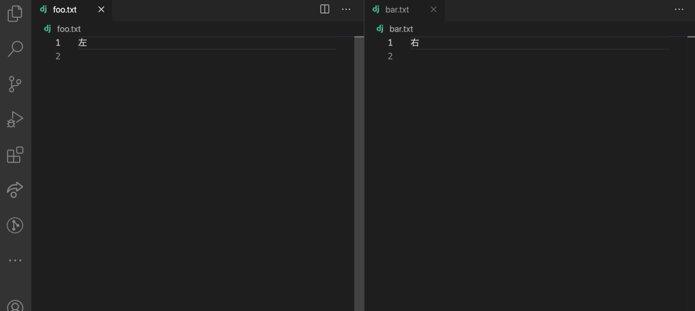
Task: Show additional views ellipsis in activity bar
Action: [15, 261]
